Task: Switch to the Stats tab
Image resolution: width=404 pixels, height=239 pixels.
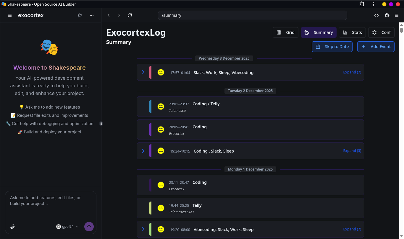Action: pos(352,32)
